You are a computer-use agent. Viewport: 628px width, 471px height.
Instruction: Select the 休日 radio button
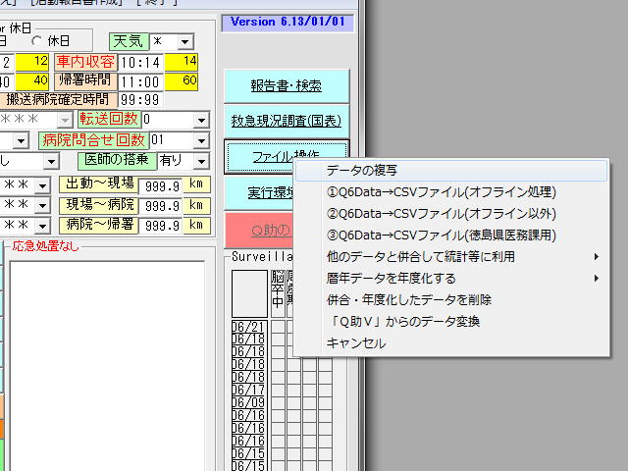click(39, 41)
